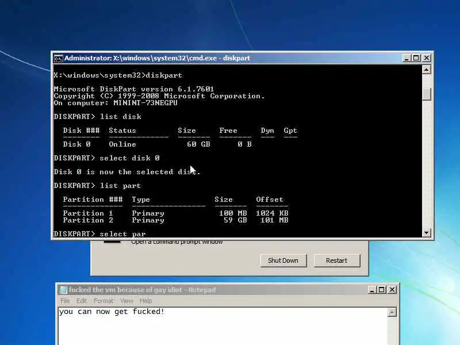The width and height of the screenshot is (460, 345).
Task: Open the Notepad File menu
Action: coord(65,301)
